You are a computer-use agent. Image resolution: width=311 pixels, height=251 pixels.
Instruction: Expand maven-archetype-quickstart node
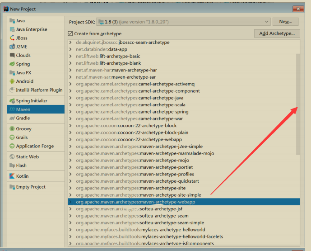tap(70, 181)
